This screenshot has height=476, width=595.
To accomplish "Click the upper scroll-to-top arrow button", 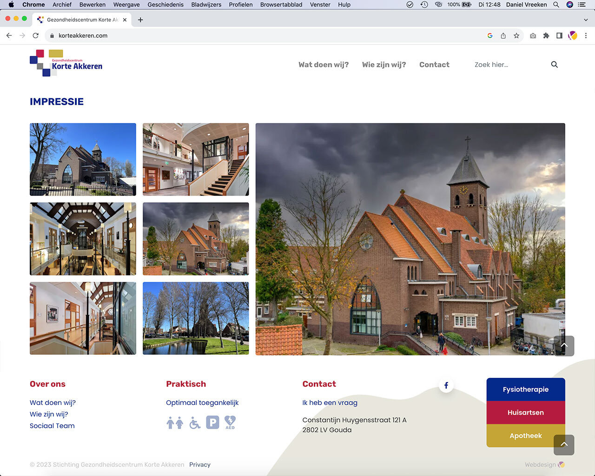I will (564, 346).
